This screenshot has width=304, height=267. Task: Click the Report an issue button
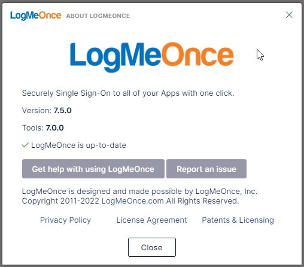(x=206, y=169)
